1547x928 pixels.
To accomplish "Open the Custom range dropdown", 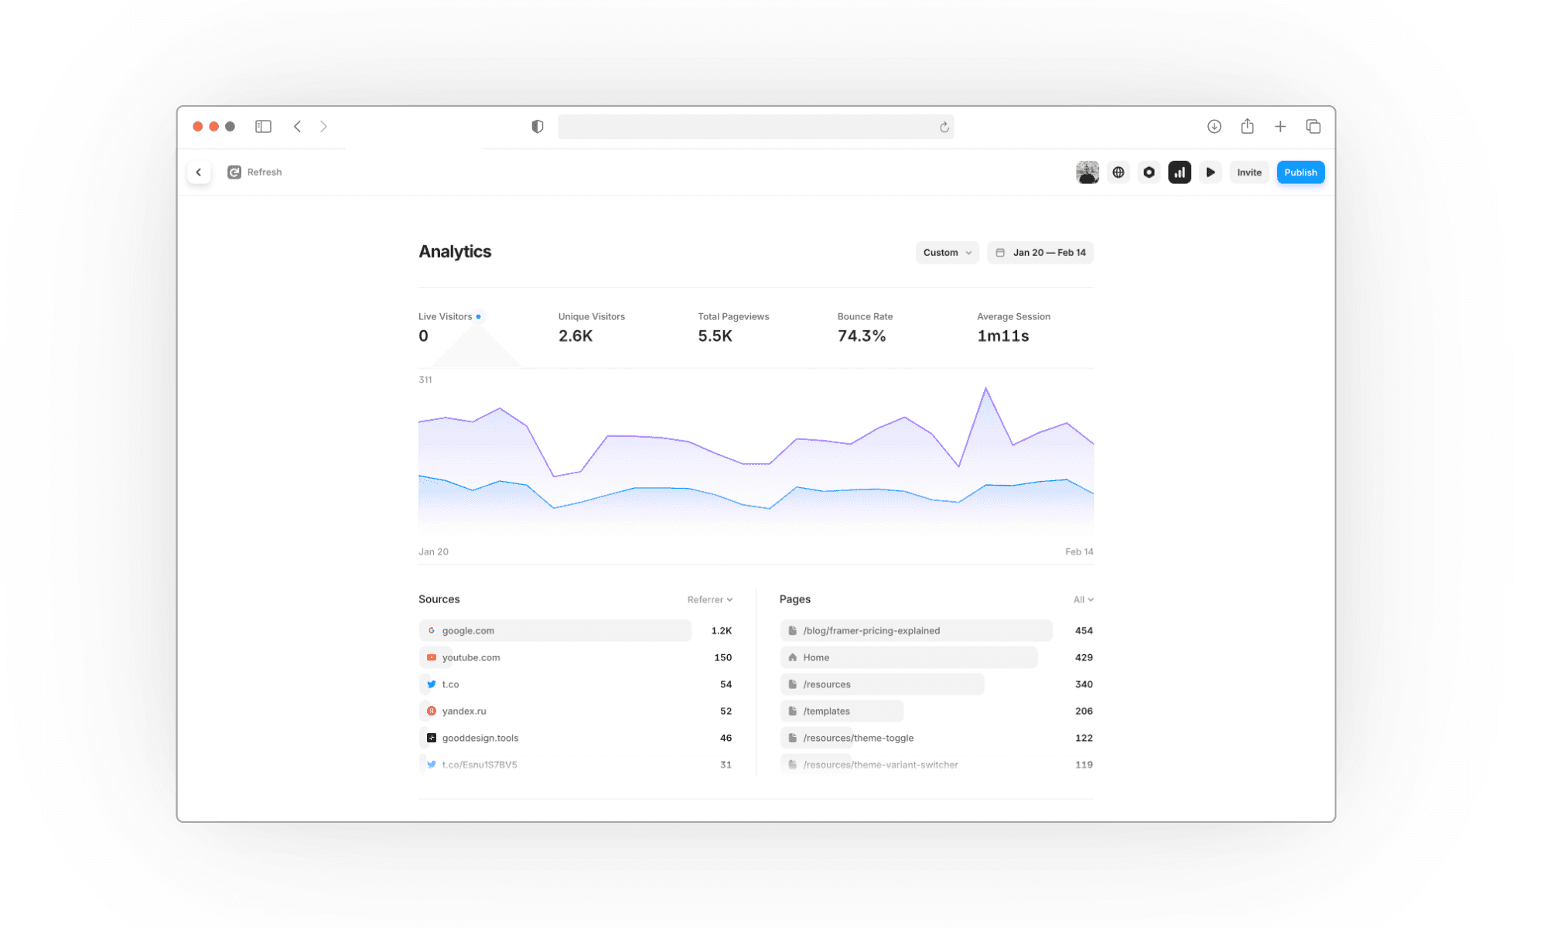I will click(947, 253).
